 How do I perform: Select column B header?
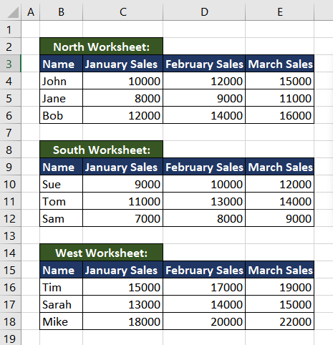pyautogui.click(x=62, y=12)
